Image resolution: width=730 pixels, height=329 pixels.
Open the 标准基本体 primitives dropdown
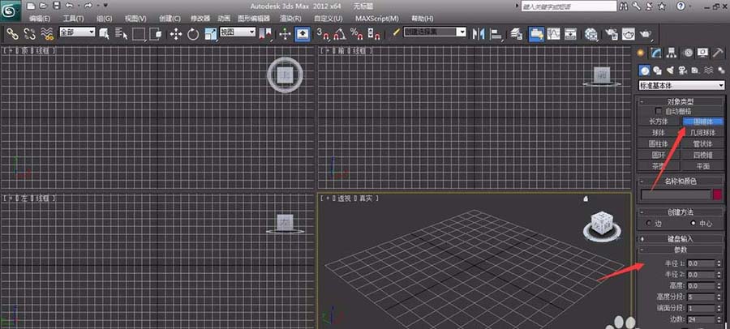[x=681, y=86]
